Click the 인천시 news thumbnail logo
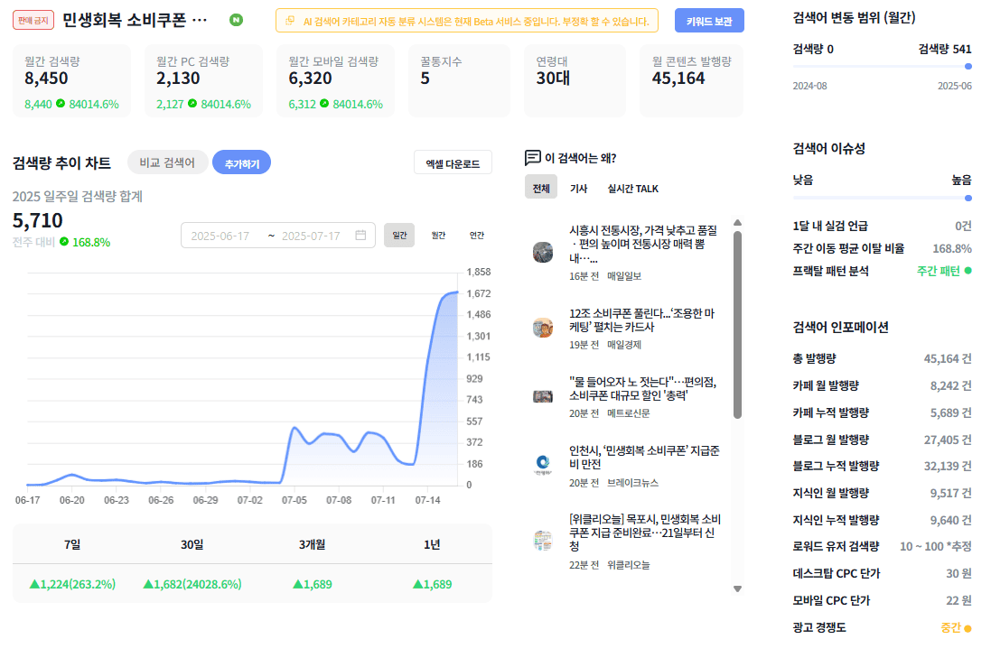 click(543, 466)
